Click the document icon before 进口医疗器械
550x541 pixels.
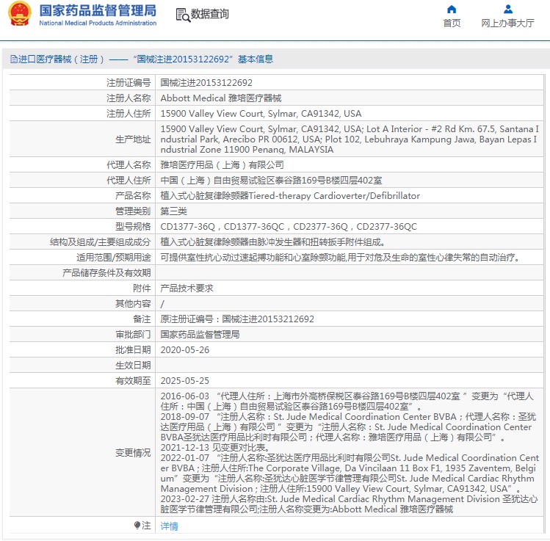point(14,59)
